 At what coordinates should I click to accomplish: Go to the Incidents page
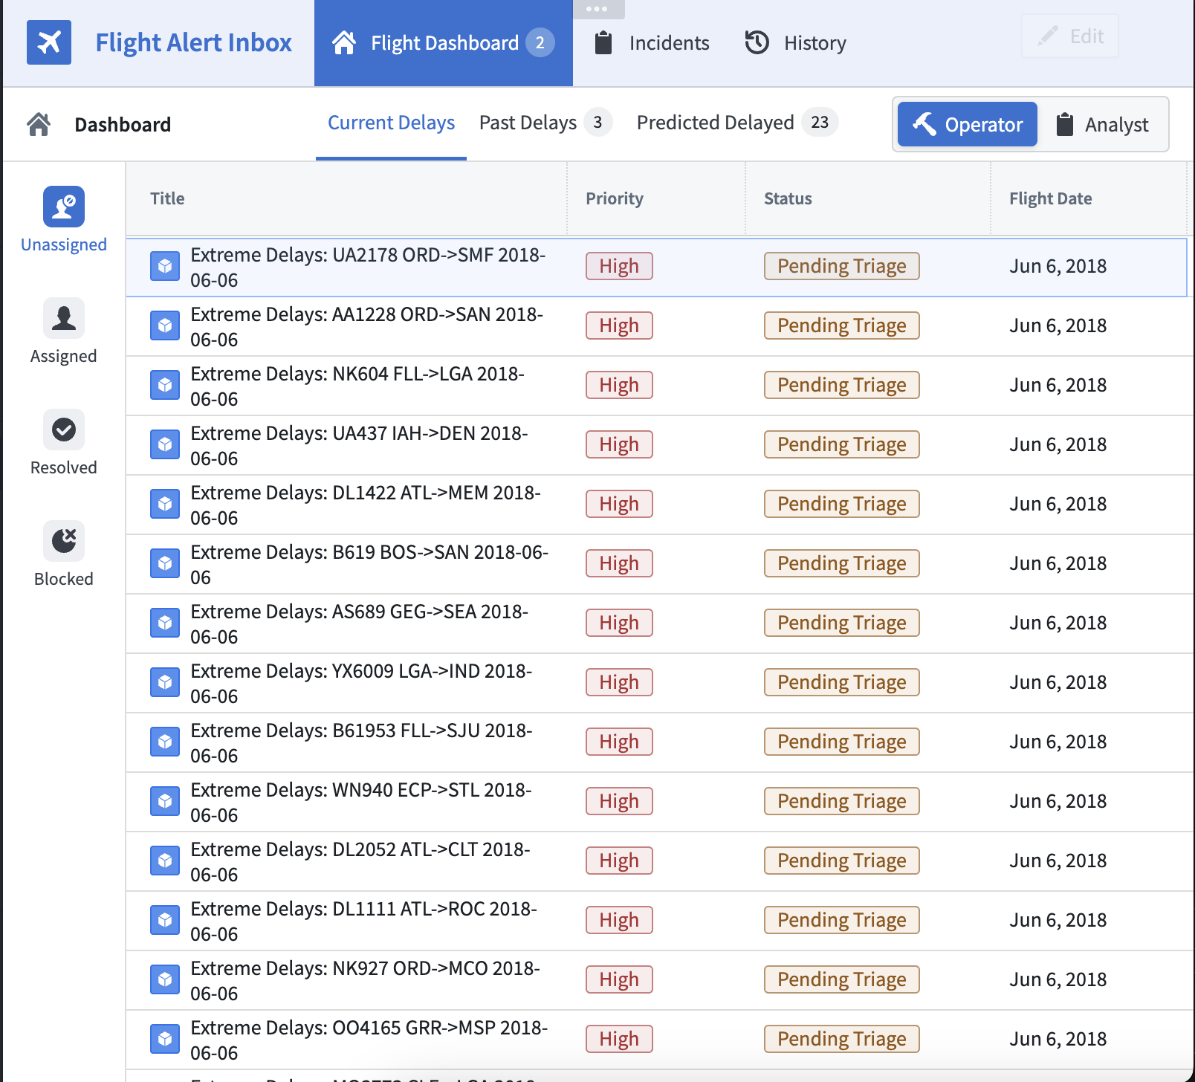[x=652, y=43]
